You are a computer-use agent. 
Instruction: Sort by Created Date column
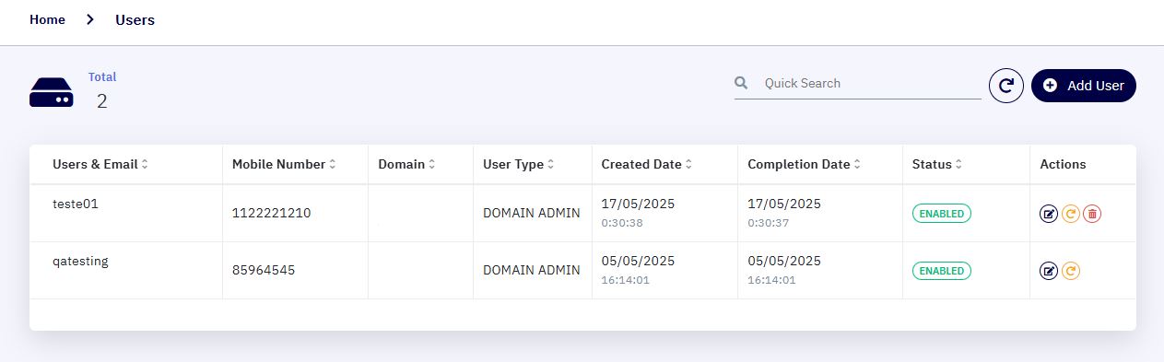647,165
